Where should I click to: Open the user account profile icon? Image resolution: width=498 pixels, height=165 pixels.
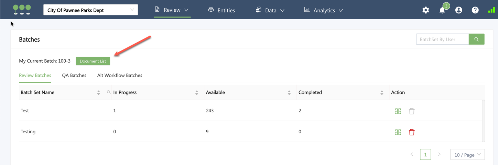pos(458,10)
